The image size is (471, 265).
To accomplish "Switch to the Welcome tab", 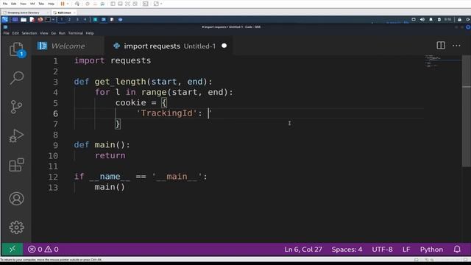I will [68, 46].
